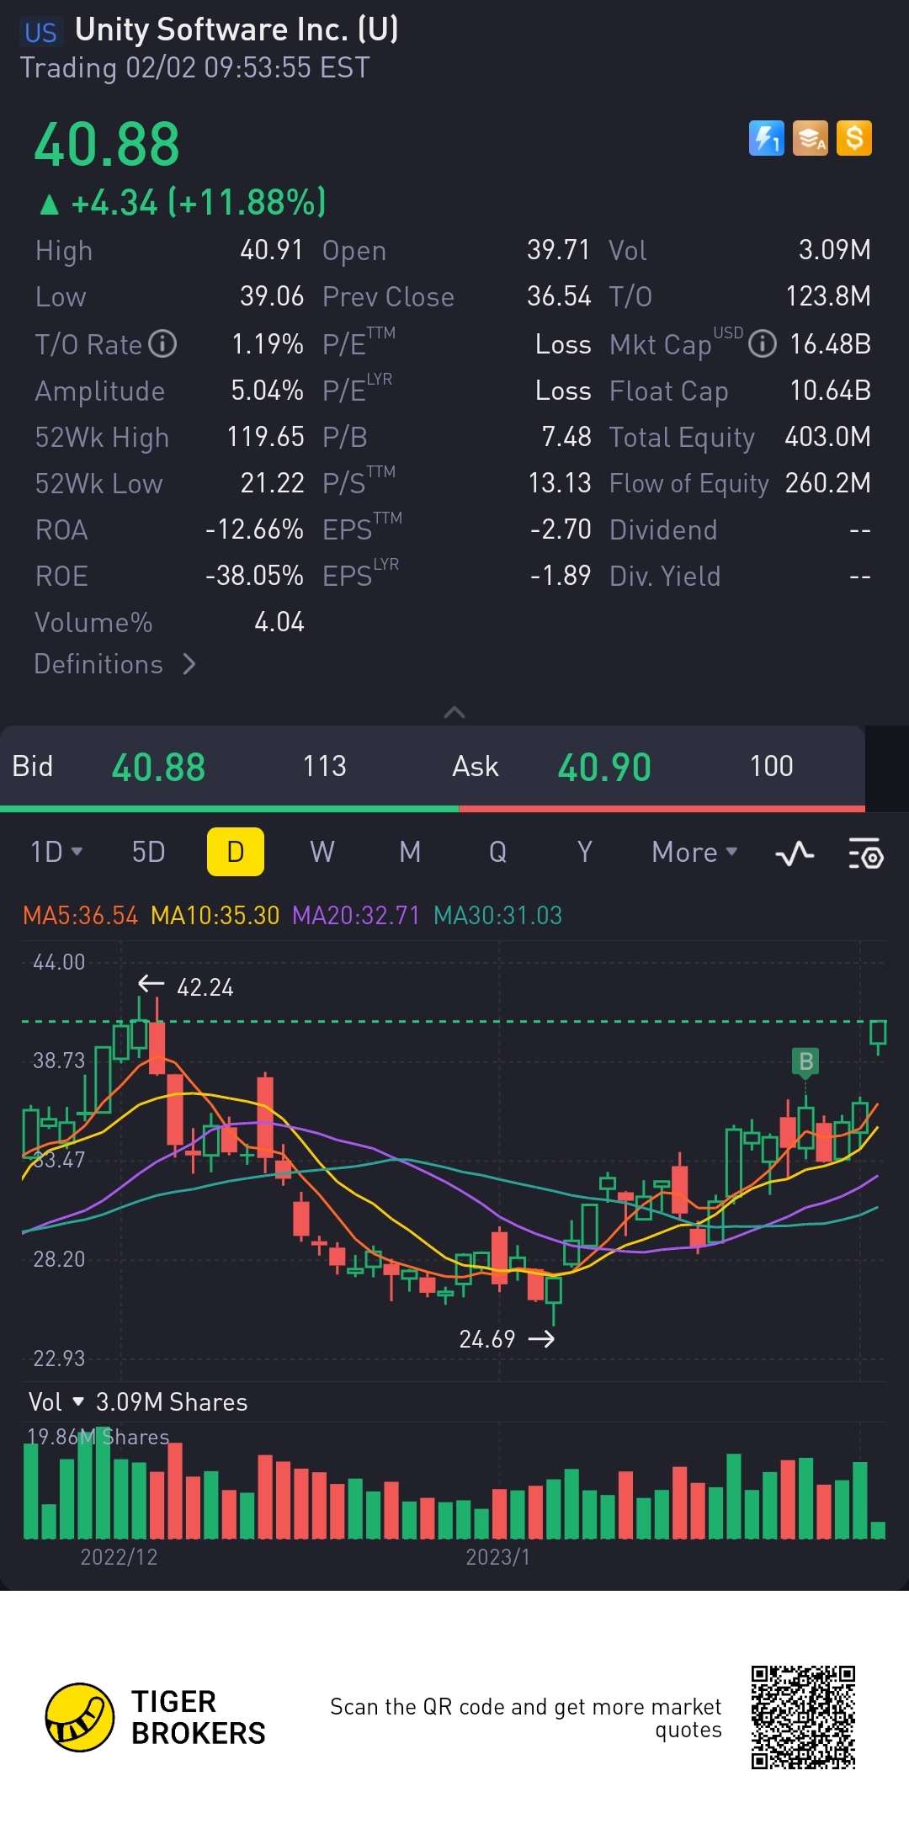
Task: Tap the 52Wk Low value 21.22
Action: (272, 483)
